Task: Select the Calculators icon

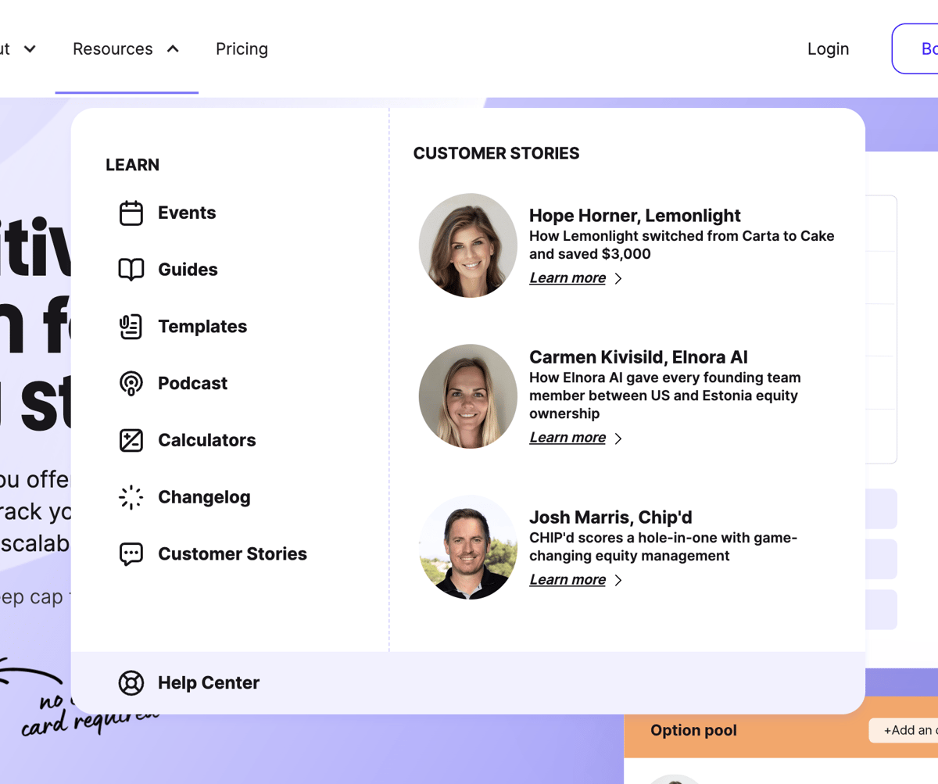Action: (131, 439)
